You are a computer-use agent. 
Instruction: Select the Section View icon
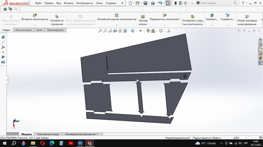115,31
